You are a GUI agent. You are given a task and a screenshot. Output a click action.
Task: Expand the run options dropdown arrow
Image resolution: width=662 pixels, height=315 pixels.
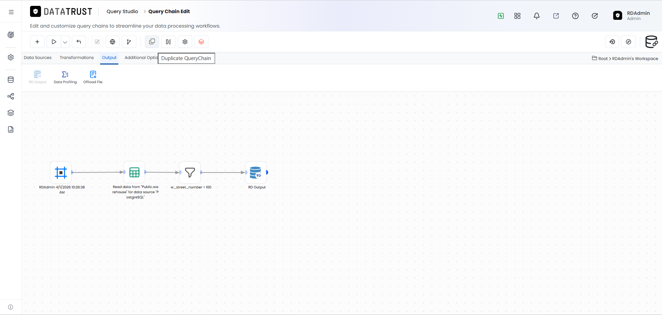65,42
